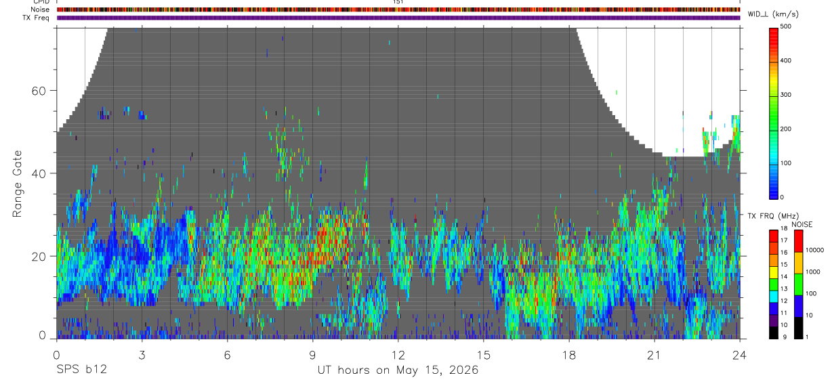This screenshot has width=832, height=384.
Task: Click the 15 tick on UT hours axis
Action: pyautogui.click(x=484, y=354)
